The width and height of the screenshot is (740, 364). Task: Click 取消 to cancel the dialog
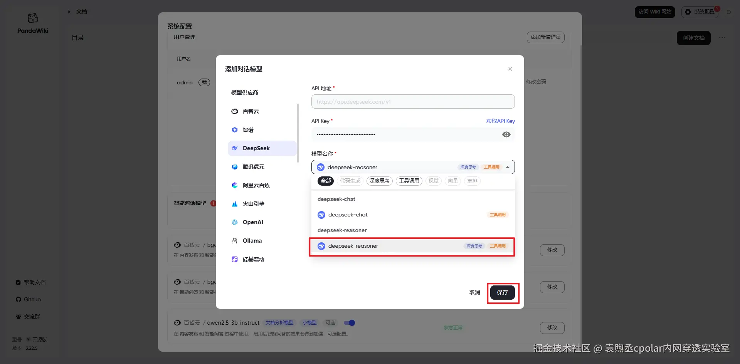coord(474,292)
